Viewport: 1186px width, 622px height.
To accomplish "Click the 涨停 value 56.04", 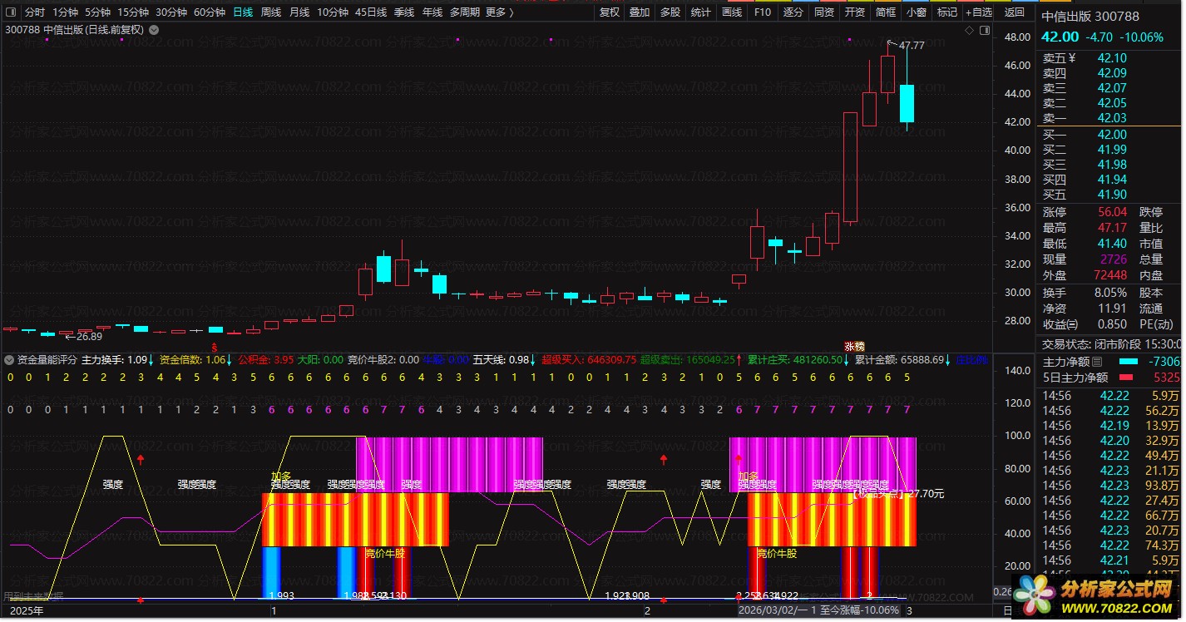I will (1112, 212).
